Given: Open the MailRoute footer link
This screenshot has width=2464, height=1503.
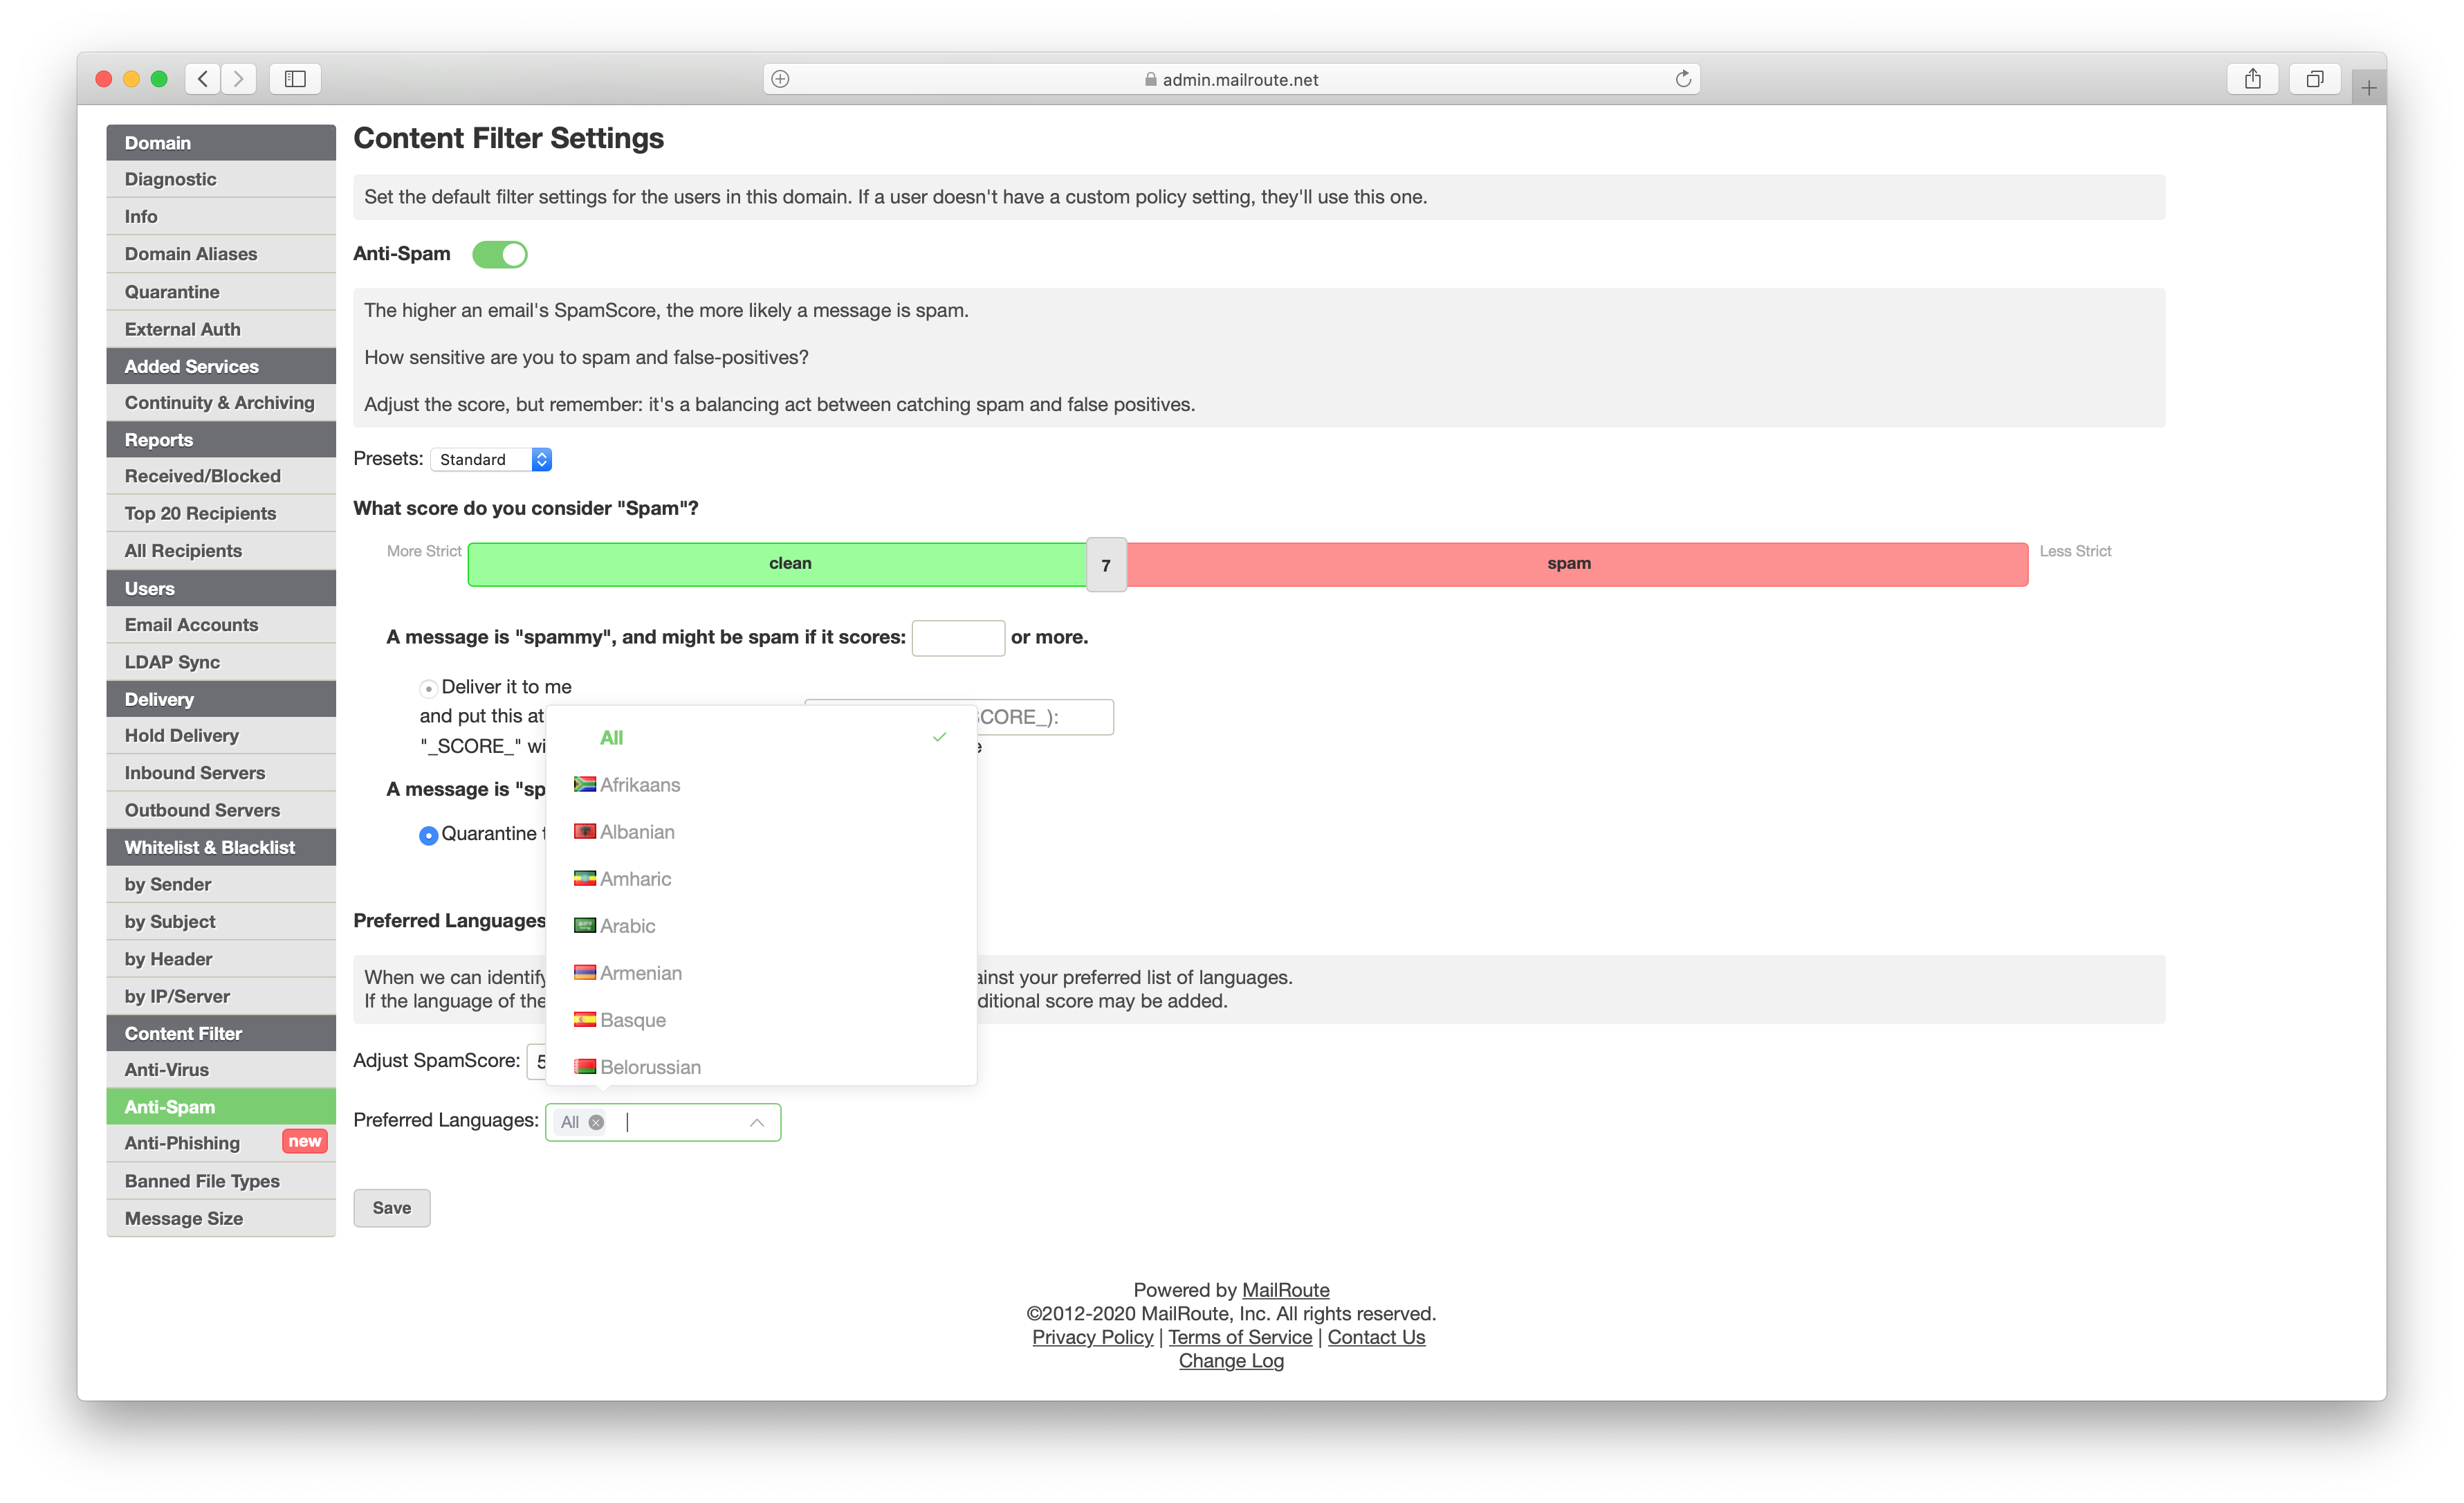Looking at the screenshot, I should coord(1285,1290).
